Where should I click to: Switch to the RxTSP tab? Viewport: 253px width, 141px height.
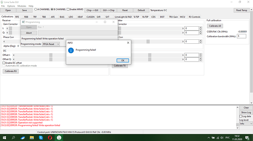(x=145, y=17)
